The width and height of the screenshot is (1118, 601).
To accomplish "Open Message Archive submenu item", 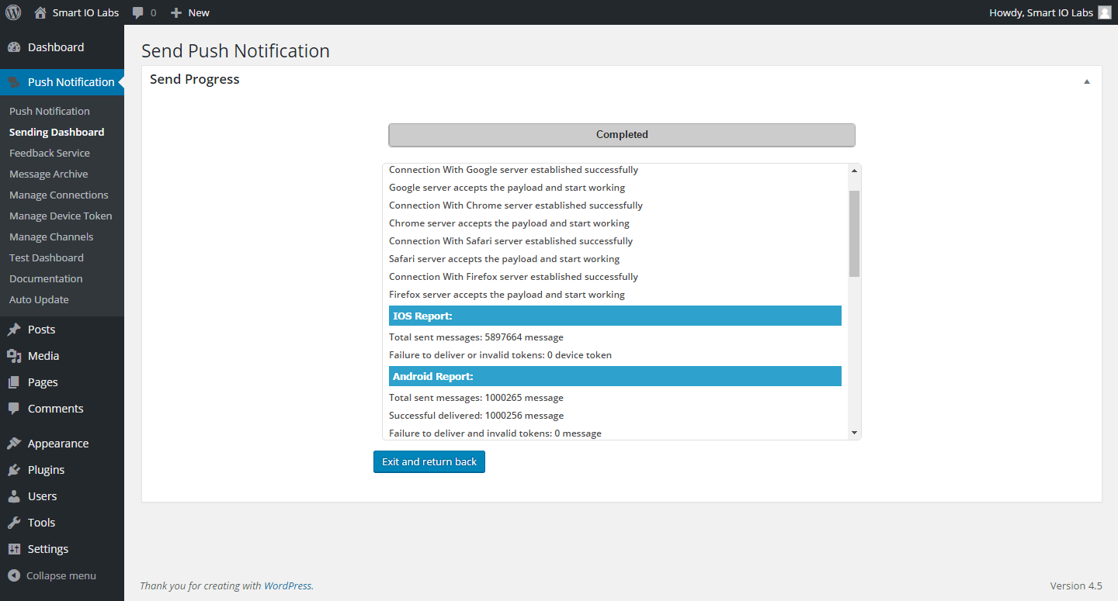I will [49, 174].
